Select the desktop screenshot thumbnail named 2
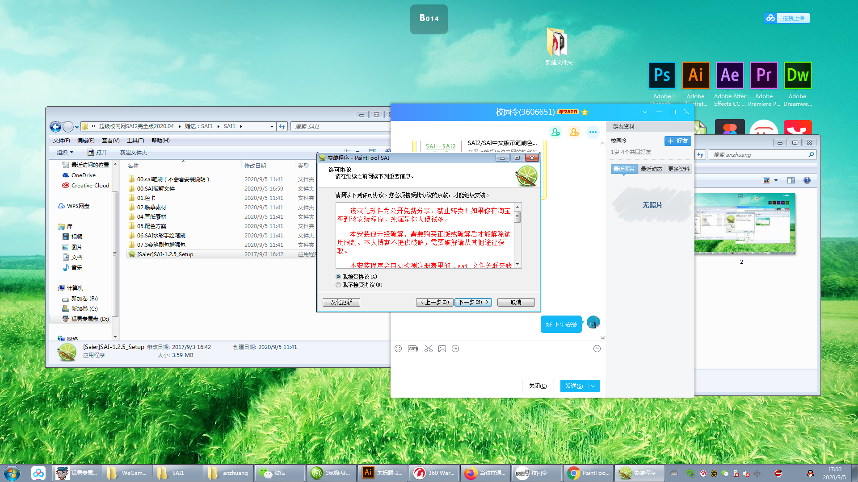This screenshot has width=858, height=482. coord(744,224)
